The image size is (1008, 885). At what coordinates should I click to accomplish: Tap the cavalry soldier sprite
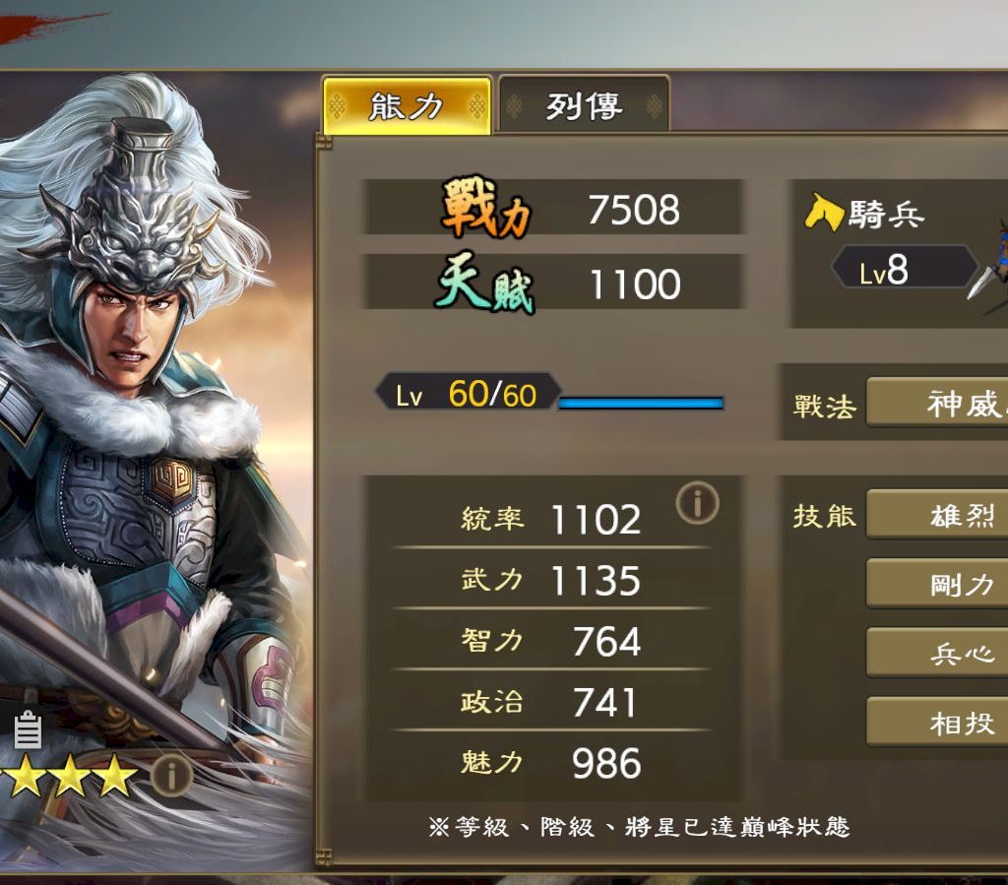click(990, 267)
